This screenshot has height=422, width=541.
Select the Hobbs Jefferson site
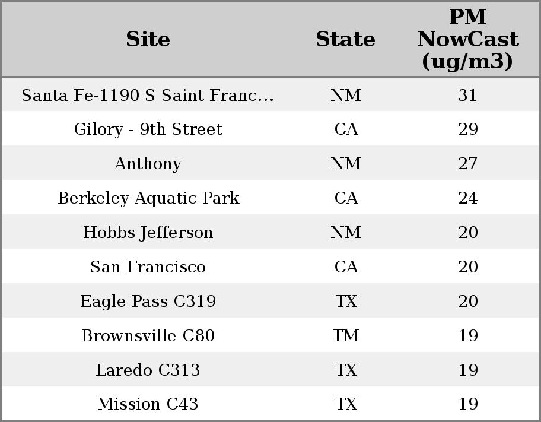148,233
